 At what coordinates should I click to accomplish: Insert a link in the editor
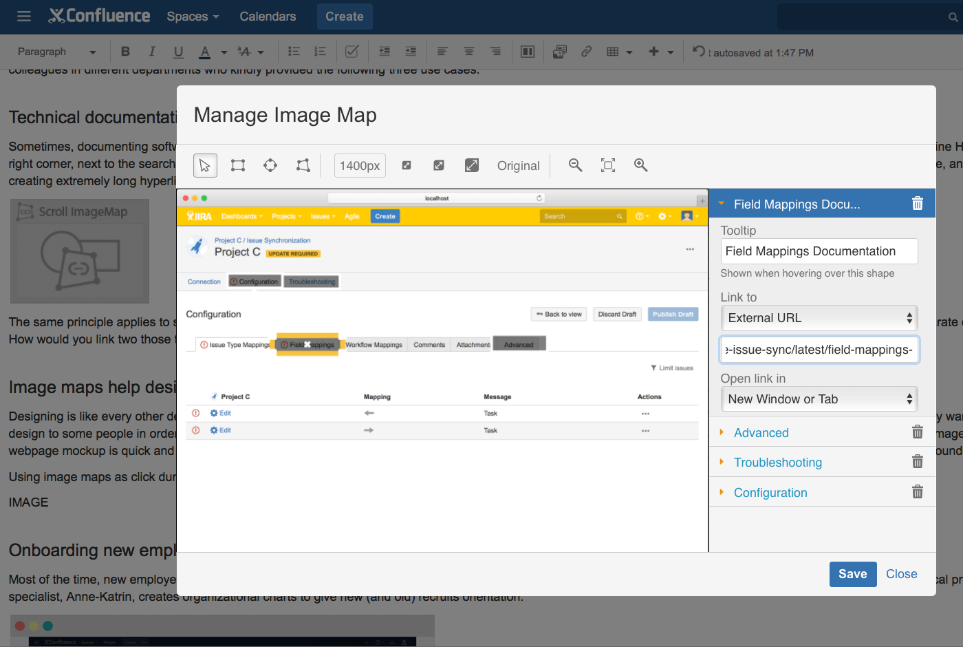click(x=587, y=52)
